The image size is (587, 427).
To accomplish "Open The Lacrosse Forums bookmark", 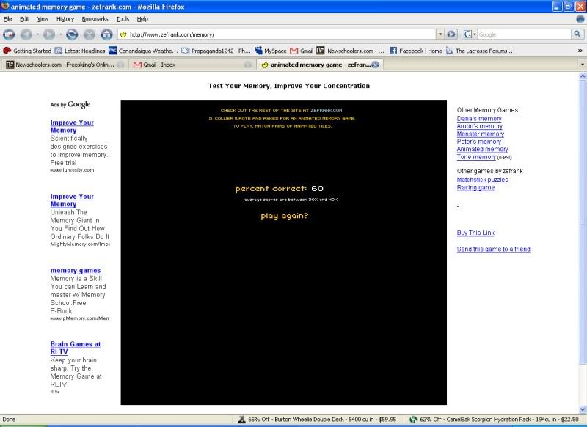I will [x=481, y=51].
